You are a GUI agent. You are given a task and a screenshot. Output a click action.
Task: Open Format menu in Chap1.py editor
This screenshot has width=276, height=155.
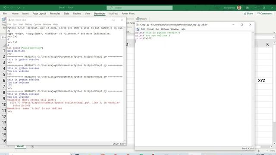150,29
